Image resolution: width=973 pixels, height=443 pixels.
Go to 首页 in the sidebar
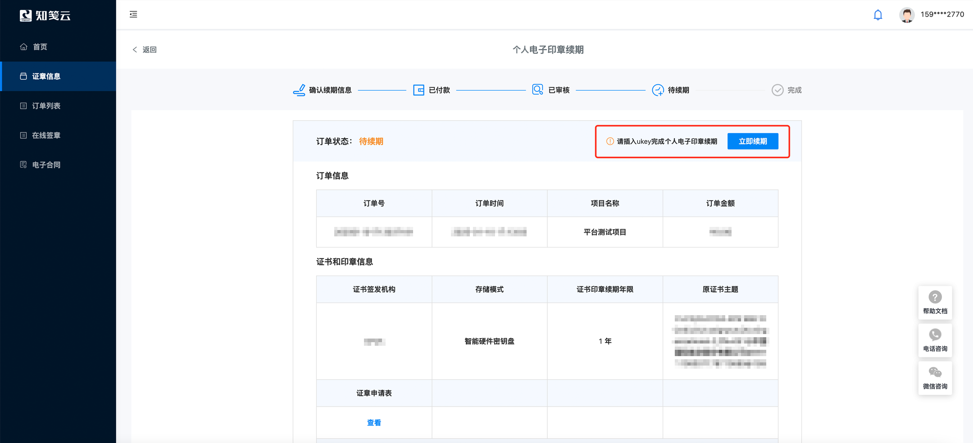tap(58, 47)
